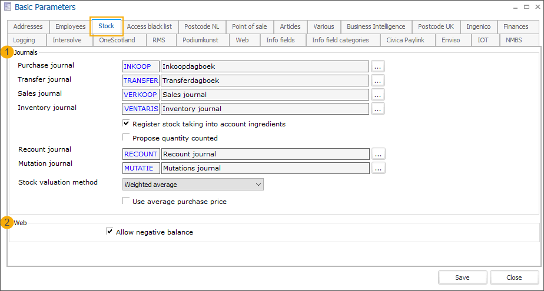Image resolution: width=544 pixels, height=291 pixels.
Task: Click the VERKOOP journal code field
Action: [x=141, y=95]
